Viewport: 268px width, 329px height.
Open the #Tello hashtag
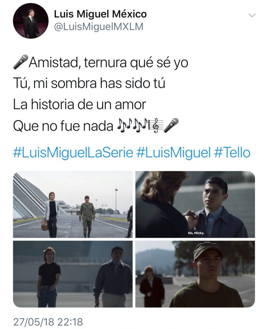click(x=232, y=153)
